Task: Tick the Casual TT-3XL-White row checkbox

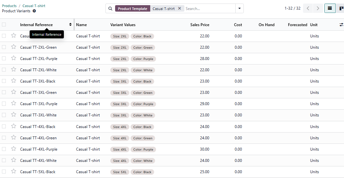Action: coord(4,115)
